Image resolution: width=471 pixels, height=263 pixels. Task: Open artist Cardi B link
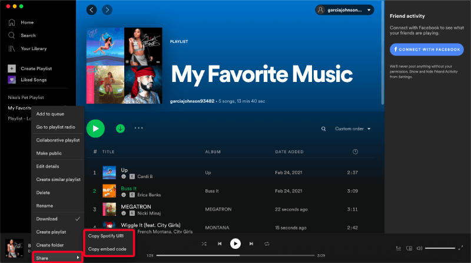click(x=145, y=176)
